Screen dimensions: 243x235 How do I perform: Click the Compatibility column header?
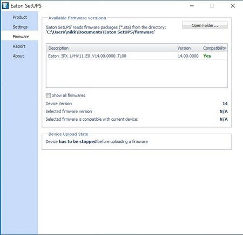(x=214, y=48)
